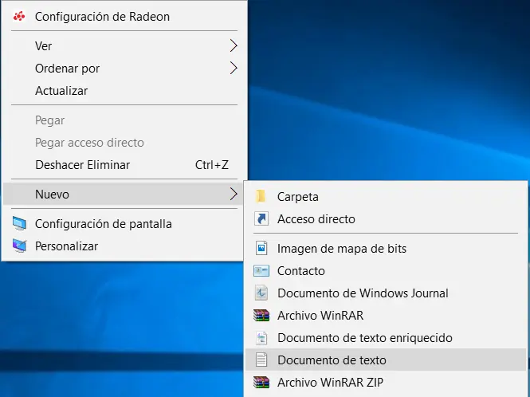Click the Nuevo submenu chevron
The image size is (530, 397).
pyautogui.click(x=234, y=194)
